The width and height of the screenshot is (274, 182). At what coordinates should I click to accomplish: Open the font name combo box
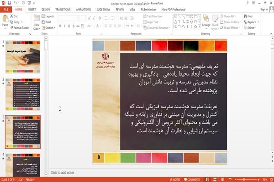point(68,18)
